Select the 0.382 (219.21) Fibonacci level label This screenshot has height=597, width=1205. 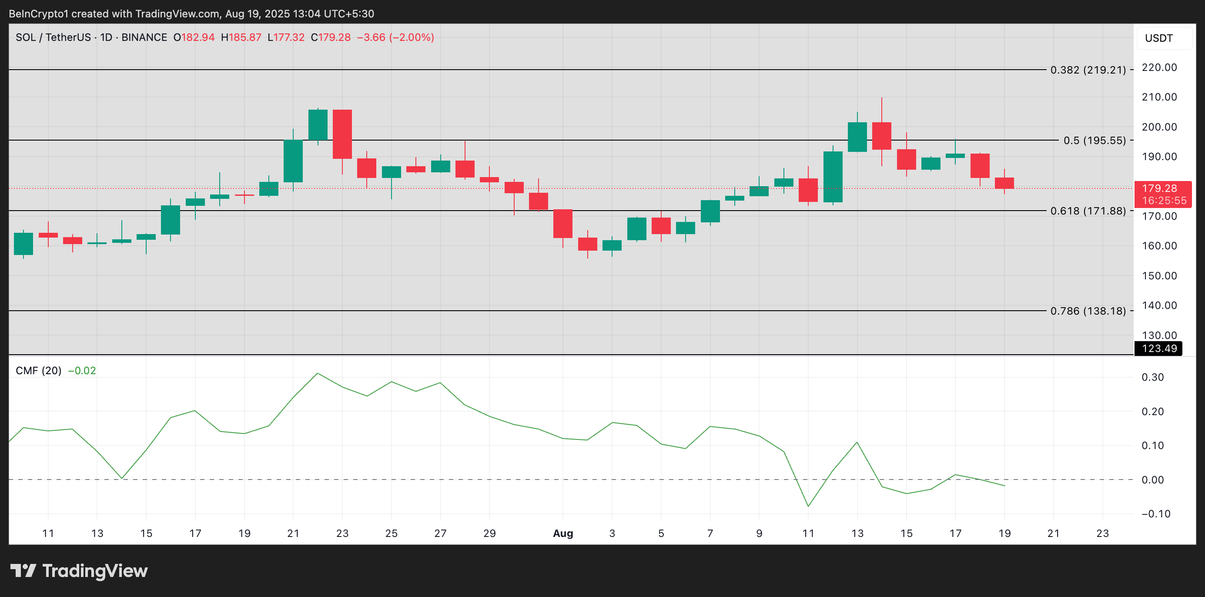click(x=1088, y=70)
